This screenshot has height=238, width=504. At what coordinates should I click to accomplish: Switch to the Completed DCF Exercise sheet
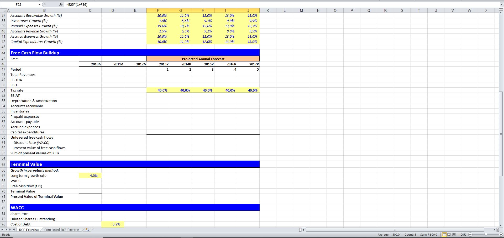coord(61,230)
